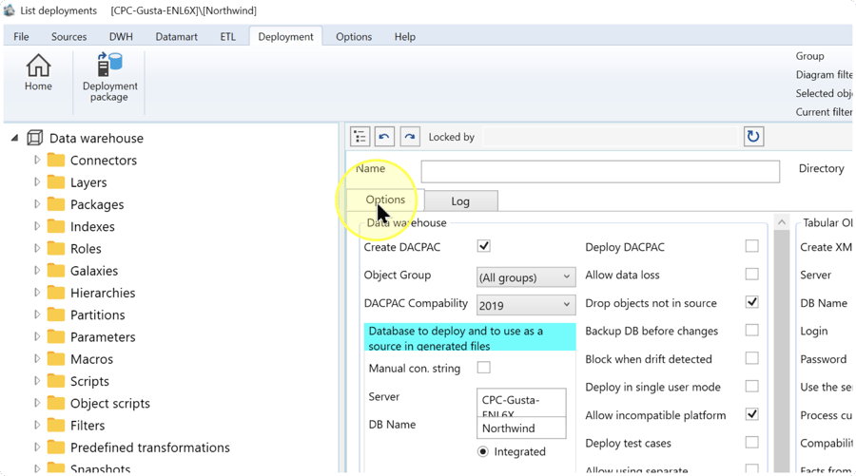Open the ETL ribbon tab

pyautogui.click(x=227, y=36)
